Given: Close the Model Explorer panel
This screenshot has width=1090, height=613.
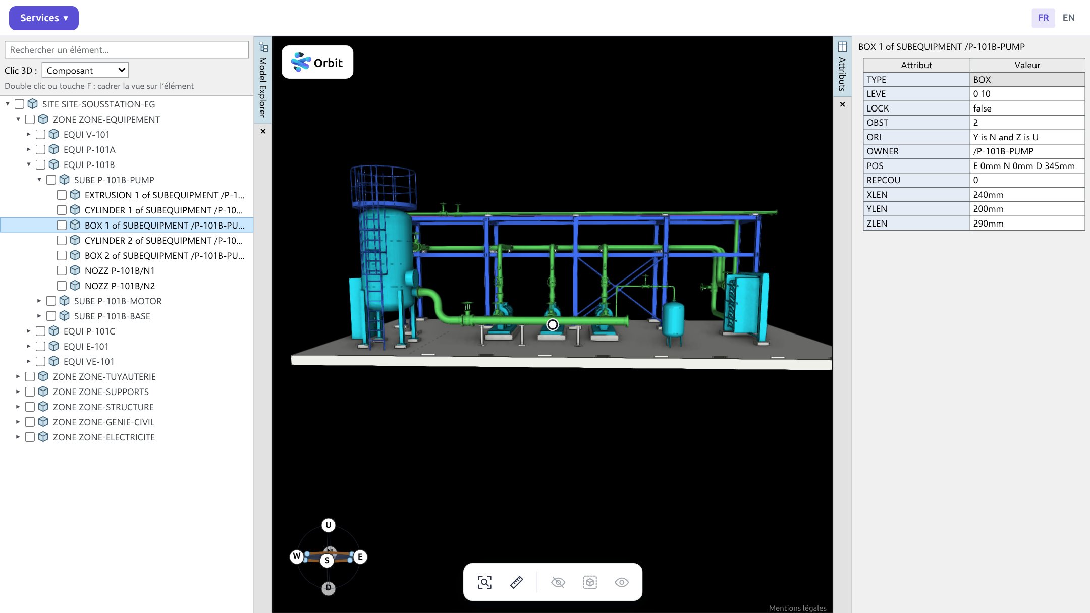Looking at the screenshot, I should [263, 131].
